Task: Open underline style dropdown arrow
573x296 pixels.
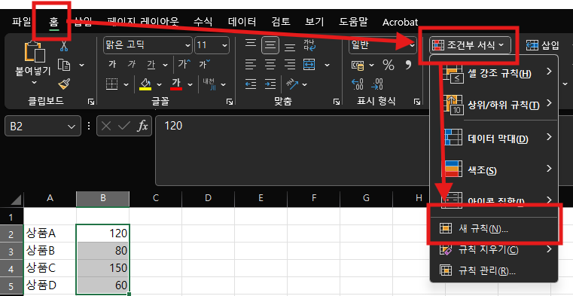Action: [x=166, y=65]
